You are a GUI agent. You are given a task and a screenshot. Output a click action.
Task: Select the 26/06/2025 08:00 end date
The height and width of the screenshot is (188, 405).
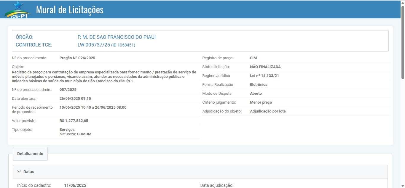[x=111, y=107]
